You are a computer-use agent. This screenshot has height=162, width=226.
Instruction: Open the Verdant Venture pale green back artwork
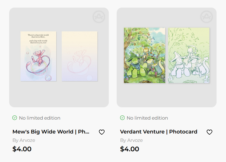(189, 55)
